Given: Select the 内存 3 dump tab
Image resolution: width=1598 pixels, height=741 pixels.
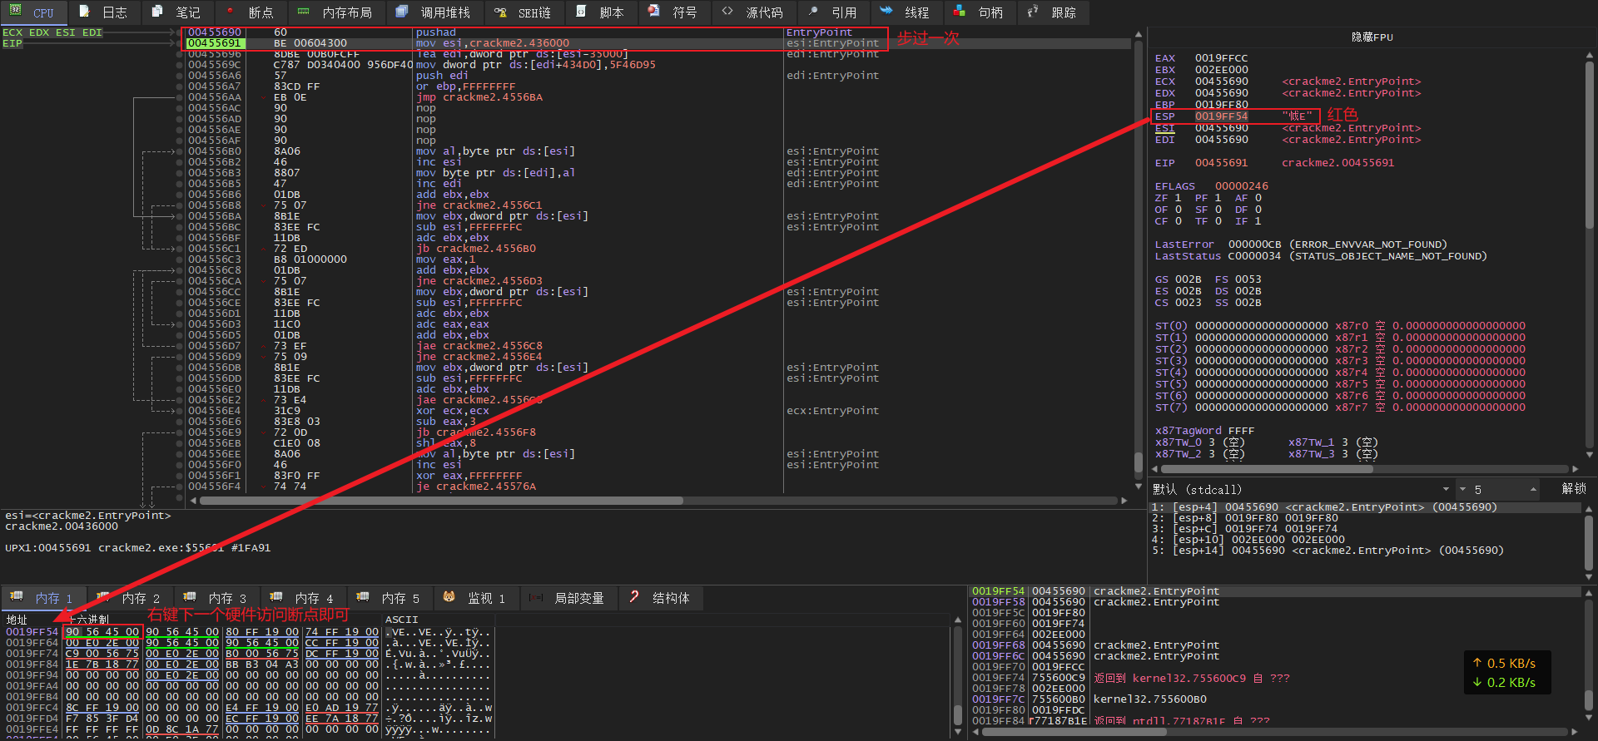Looking at the screenshot, I should (x=217, y=598).
